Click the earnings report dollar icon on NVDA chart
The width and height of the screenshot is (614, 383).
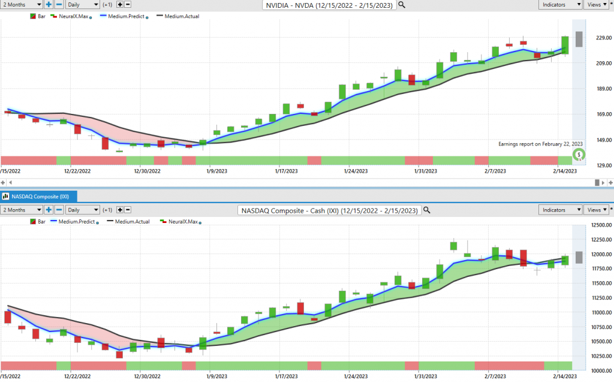pyautogui.click(x=579, y=155)
